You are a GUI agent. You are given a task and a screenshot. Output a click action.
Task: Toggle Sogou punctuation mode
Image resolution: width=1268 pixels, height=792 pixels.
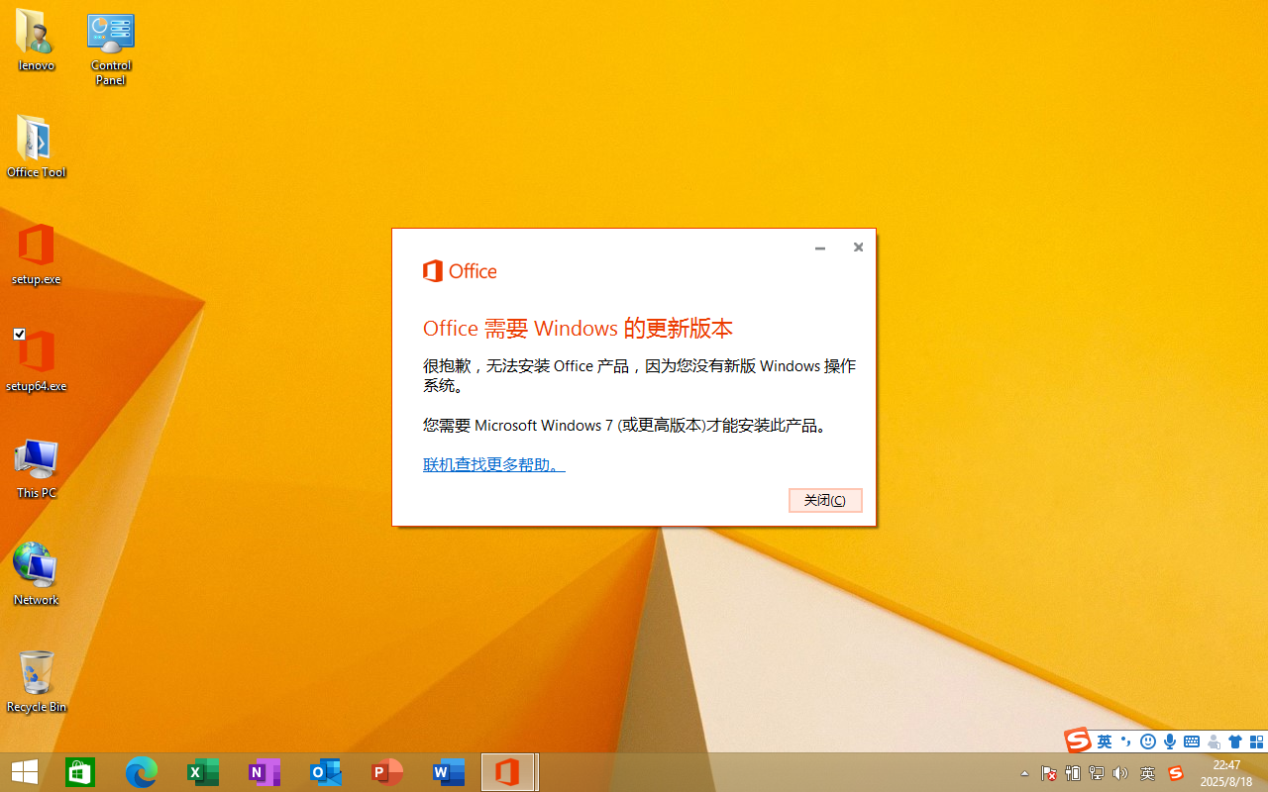(1126, 742)
